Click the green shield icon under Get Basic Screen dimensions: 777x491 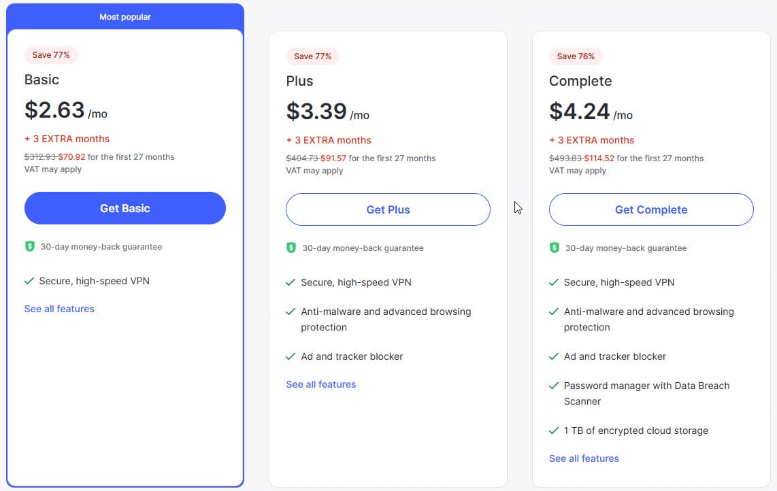[x=29, y=247]
